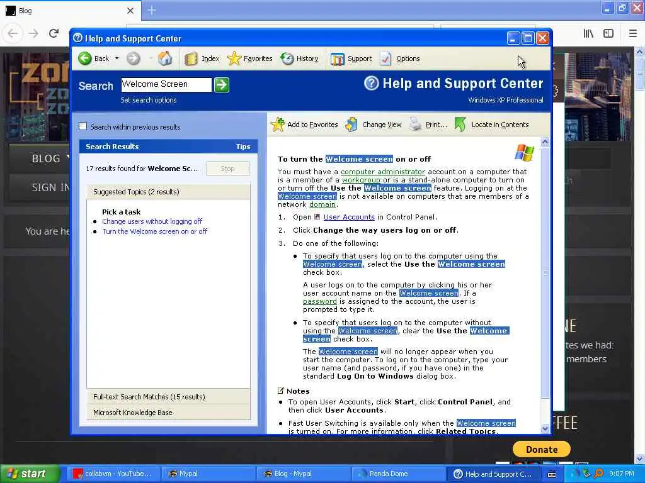Open the browser hamburger menu
Screen dimensions: 645x483
pyautogui.click(x=632, y=33)
